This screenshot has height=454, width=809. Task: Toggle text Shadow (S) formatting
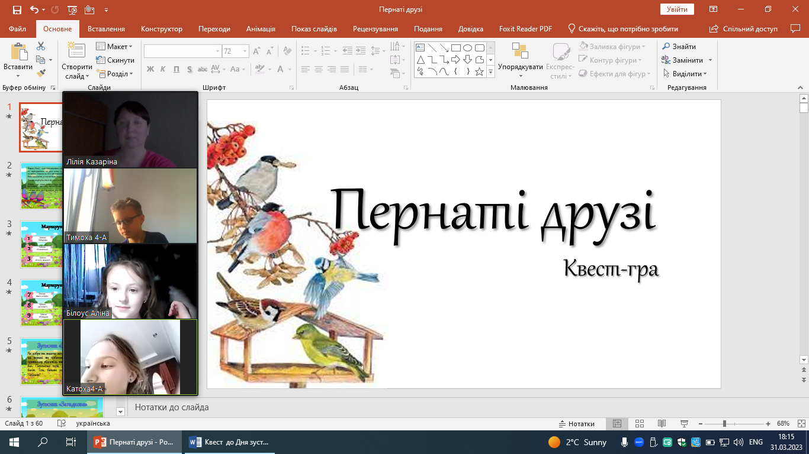coord(190,69)
